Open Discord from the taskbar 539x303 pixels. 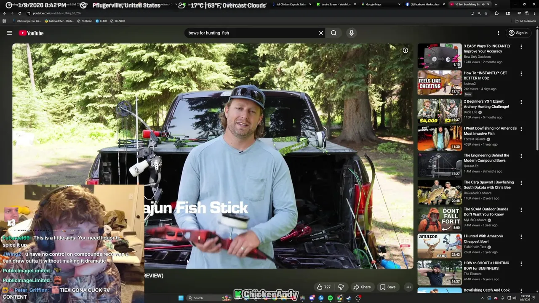pos(312,298)
